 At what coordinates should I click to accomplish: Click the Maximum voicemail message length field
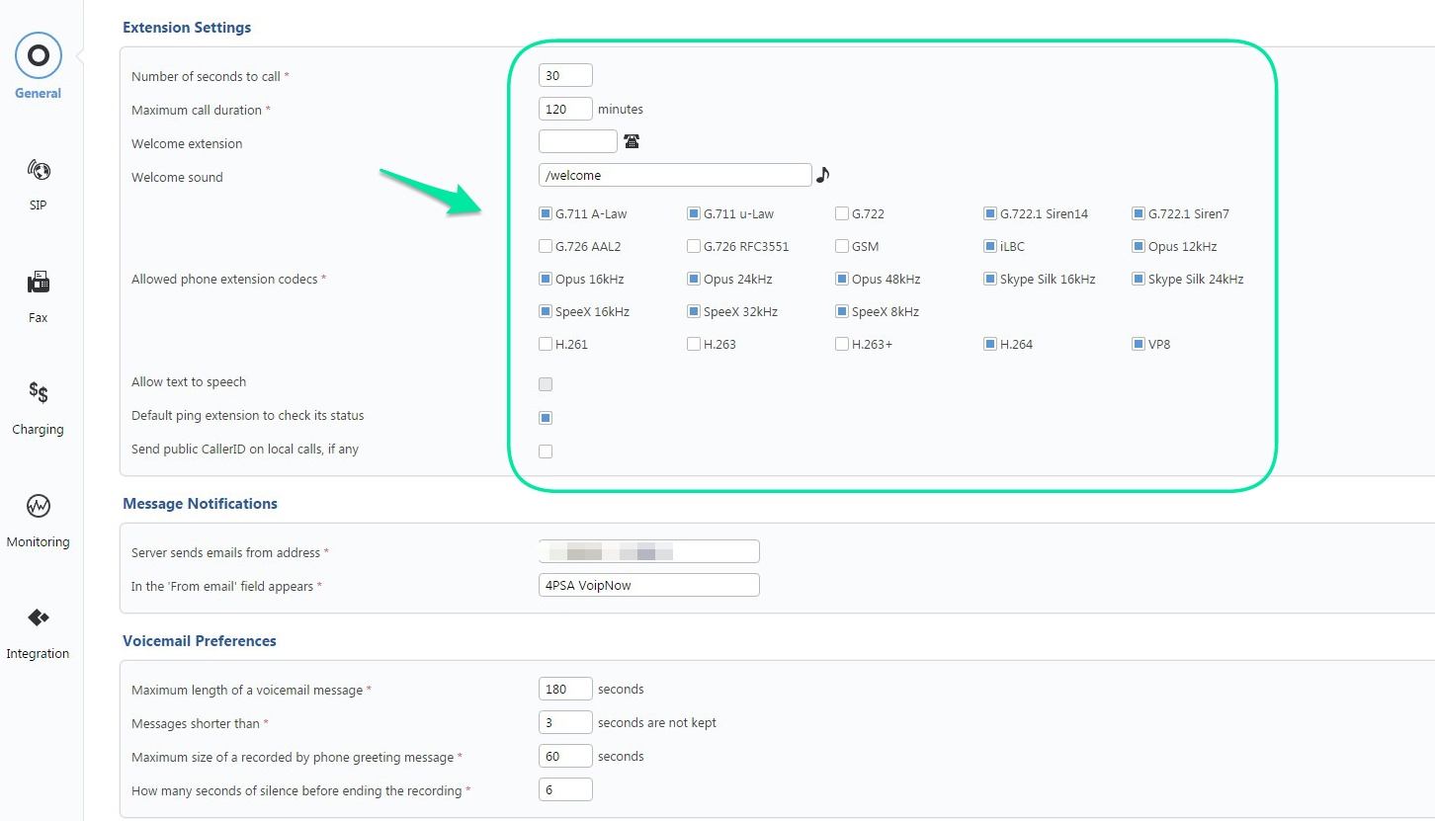click(x=565, y=689)
